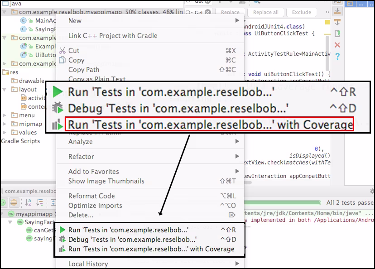Sort tests alphabetically with a-z icon
The image size is (375, 269).
click(x=28, y=202)
